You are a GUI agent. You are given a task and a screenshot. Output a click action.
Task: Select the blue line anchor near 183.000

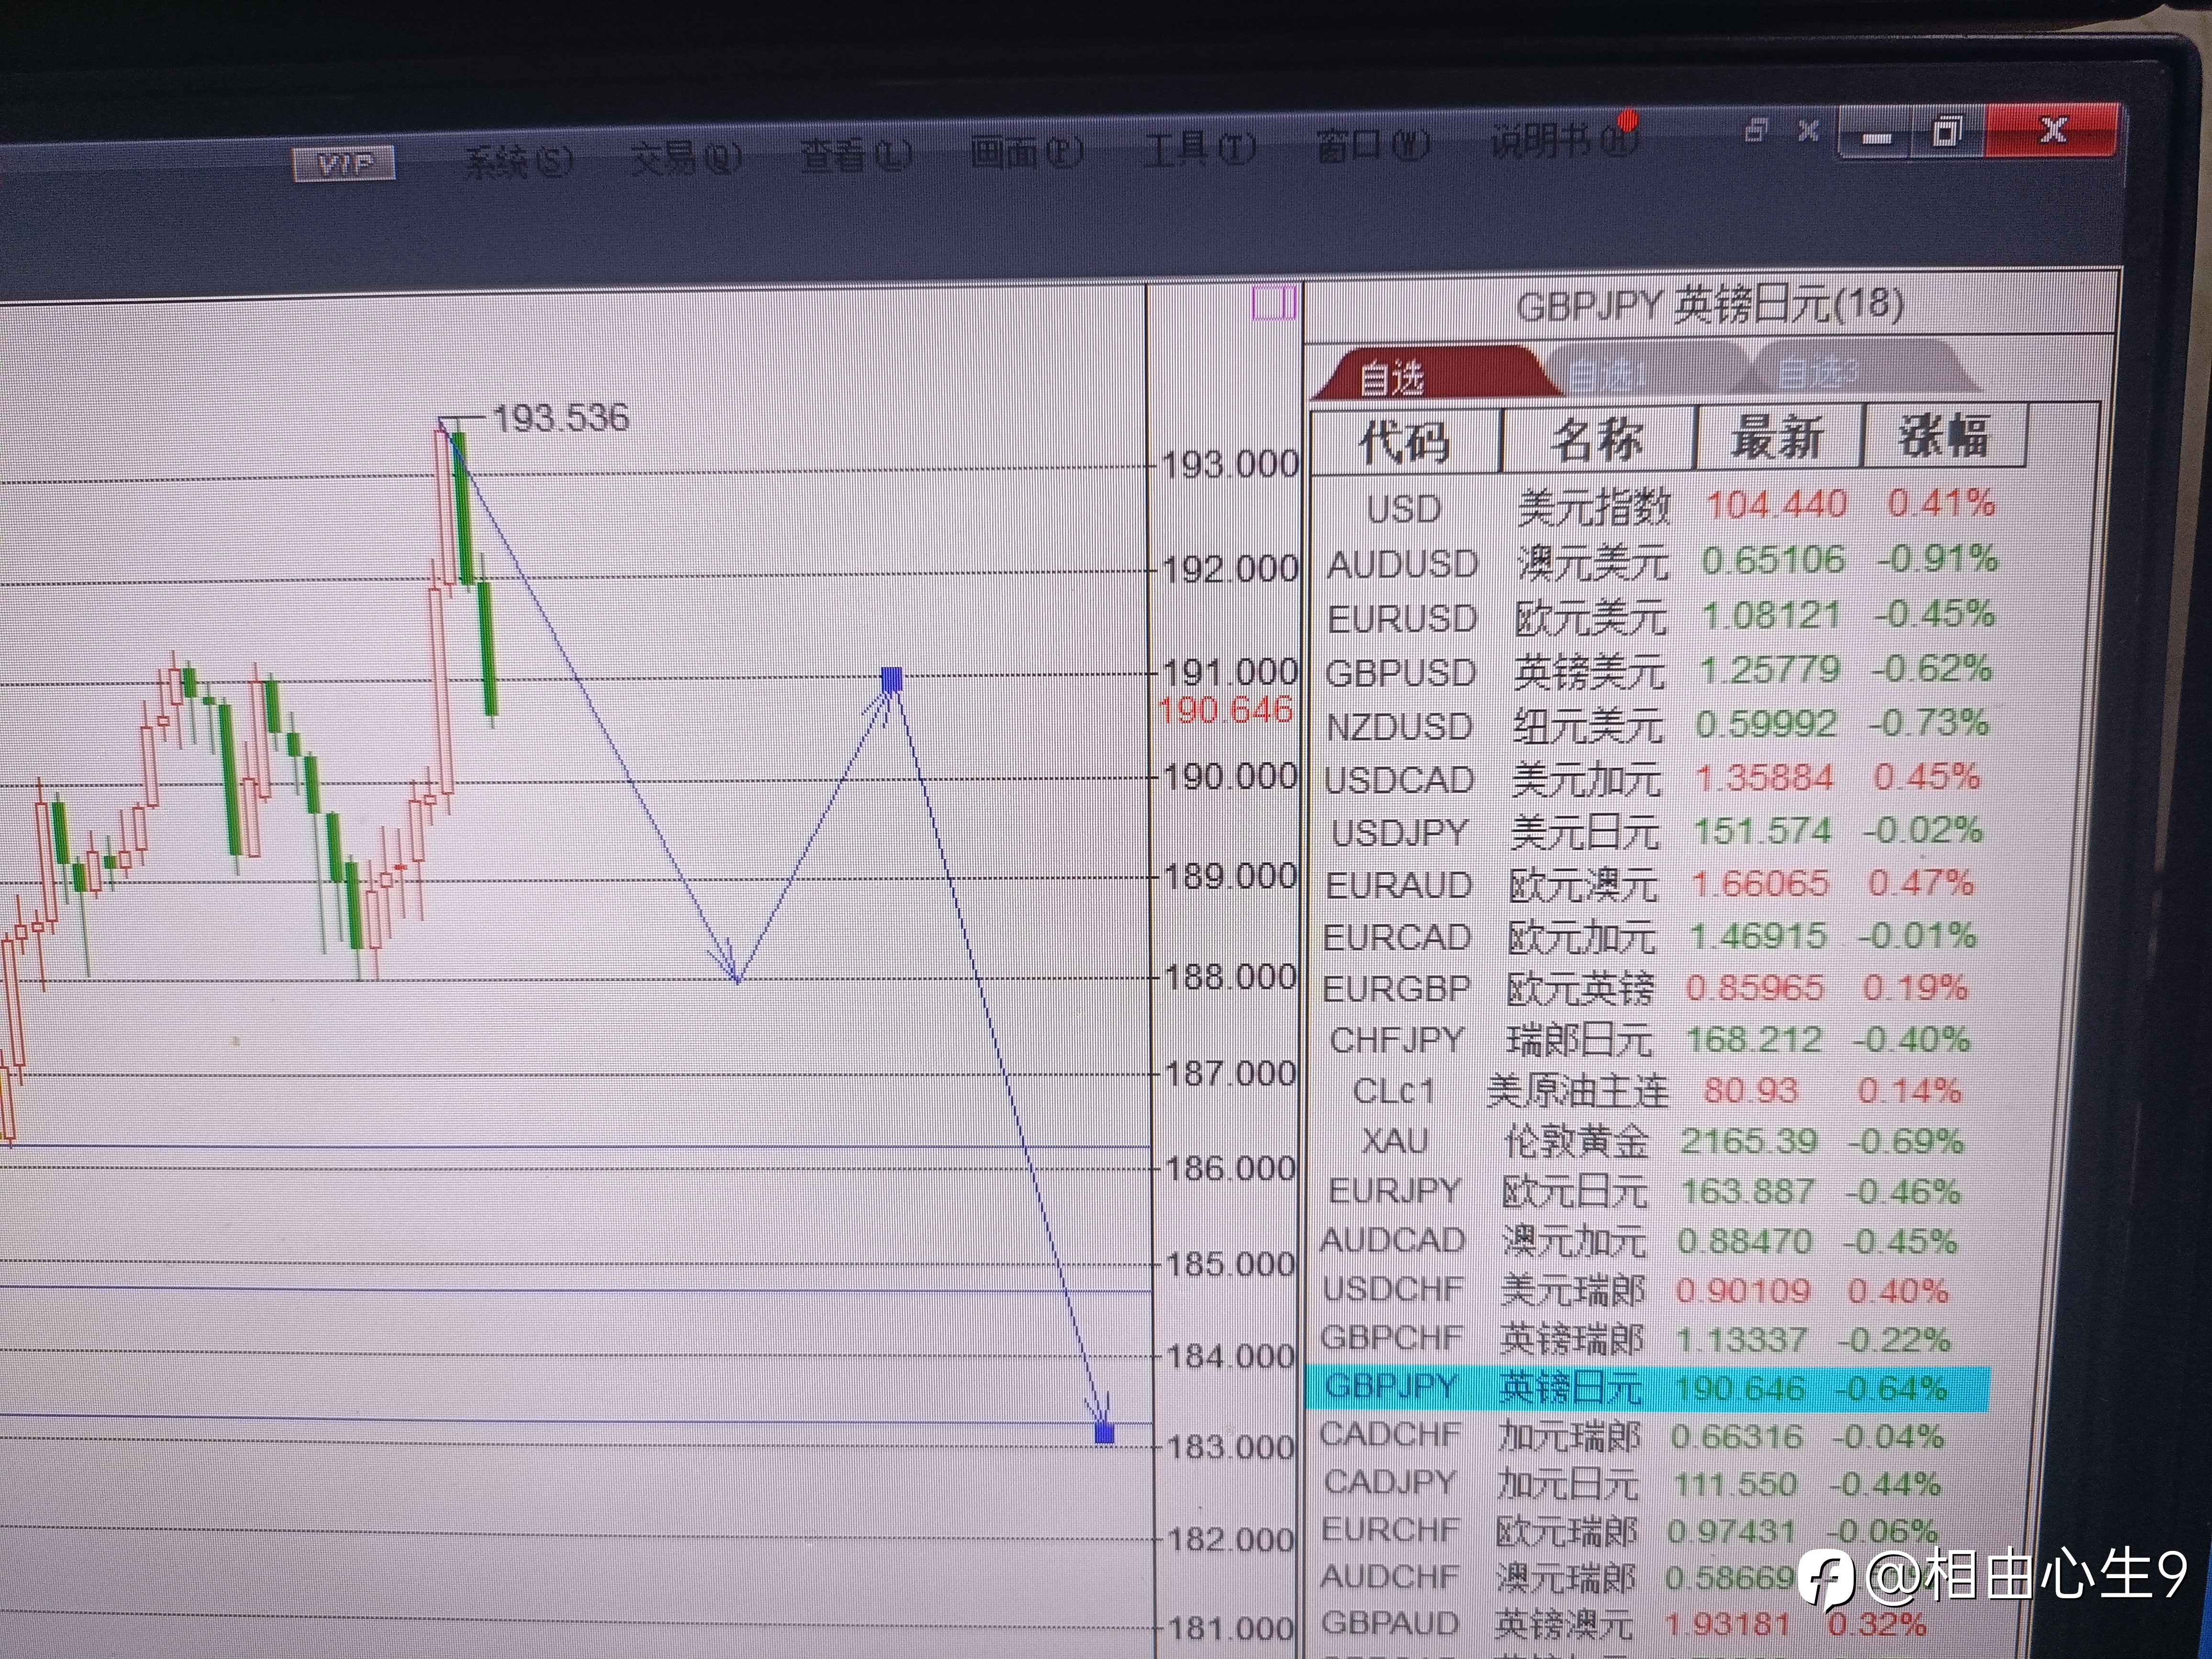tap(1104, 1433)
